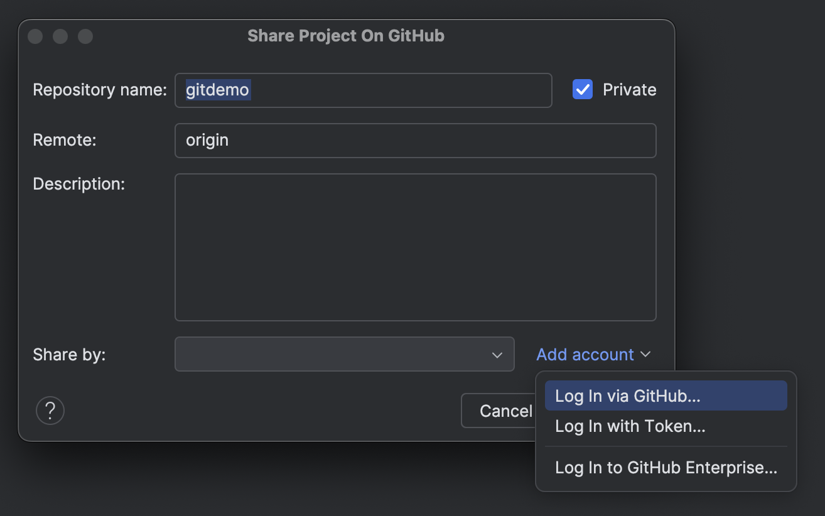Image resolution: width=825 pixels, height=516 pixels.
Task: Click the Repository name label
Action: point(99,90)
